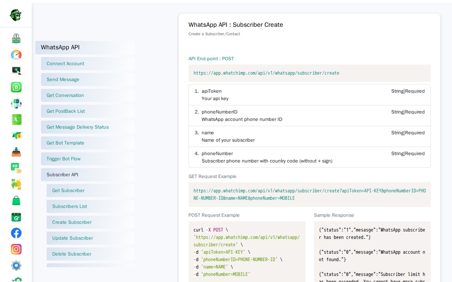Click 'WhatsApp subscriber has been created' response

tap(372, 234)
